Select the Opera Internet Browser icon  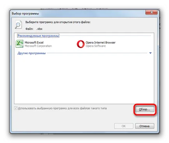pyautogui.click(x=81, y=44)
